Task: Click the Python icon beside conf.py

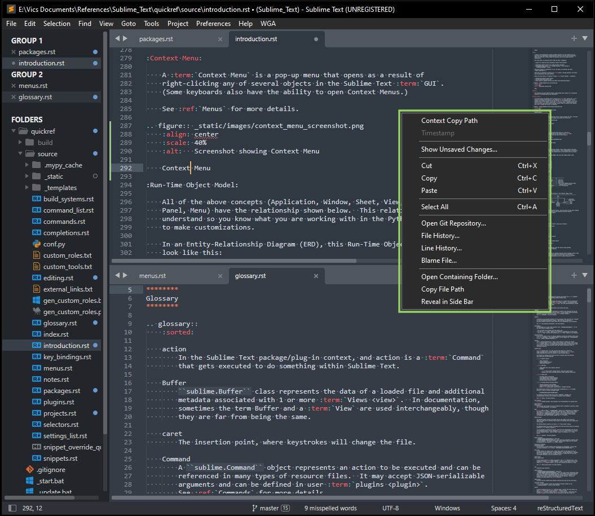Action: coord(37,244)
